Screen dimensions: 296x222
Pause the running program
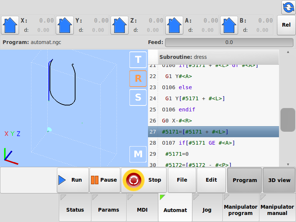105,180
